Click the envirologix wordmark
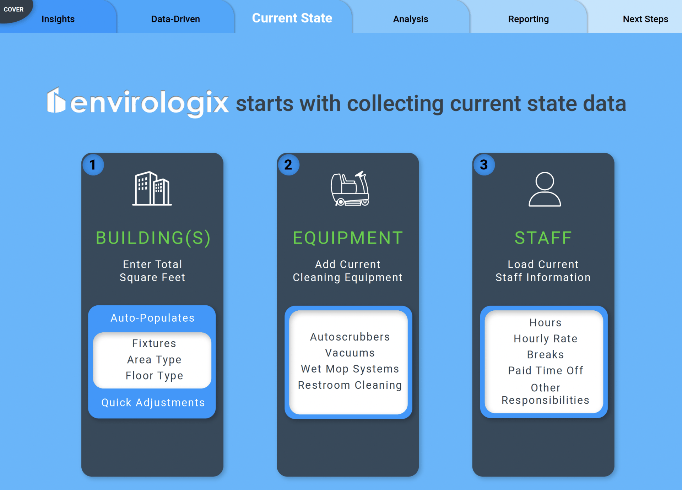Viewport: 682px width, 490px height. [149, 103]
